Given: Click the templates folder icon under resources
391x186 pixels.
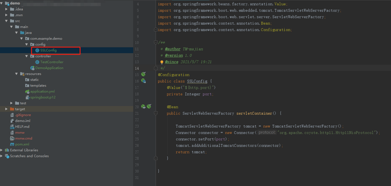Looking at the screenshot, I should coord(27,86).
